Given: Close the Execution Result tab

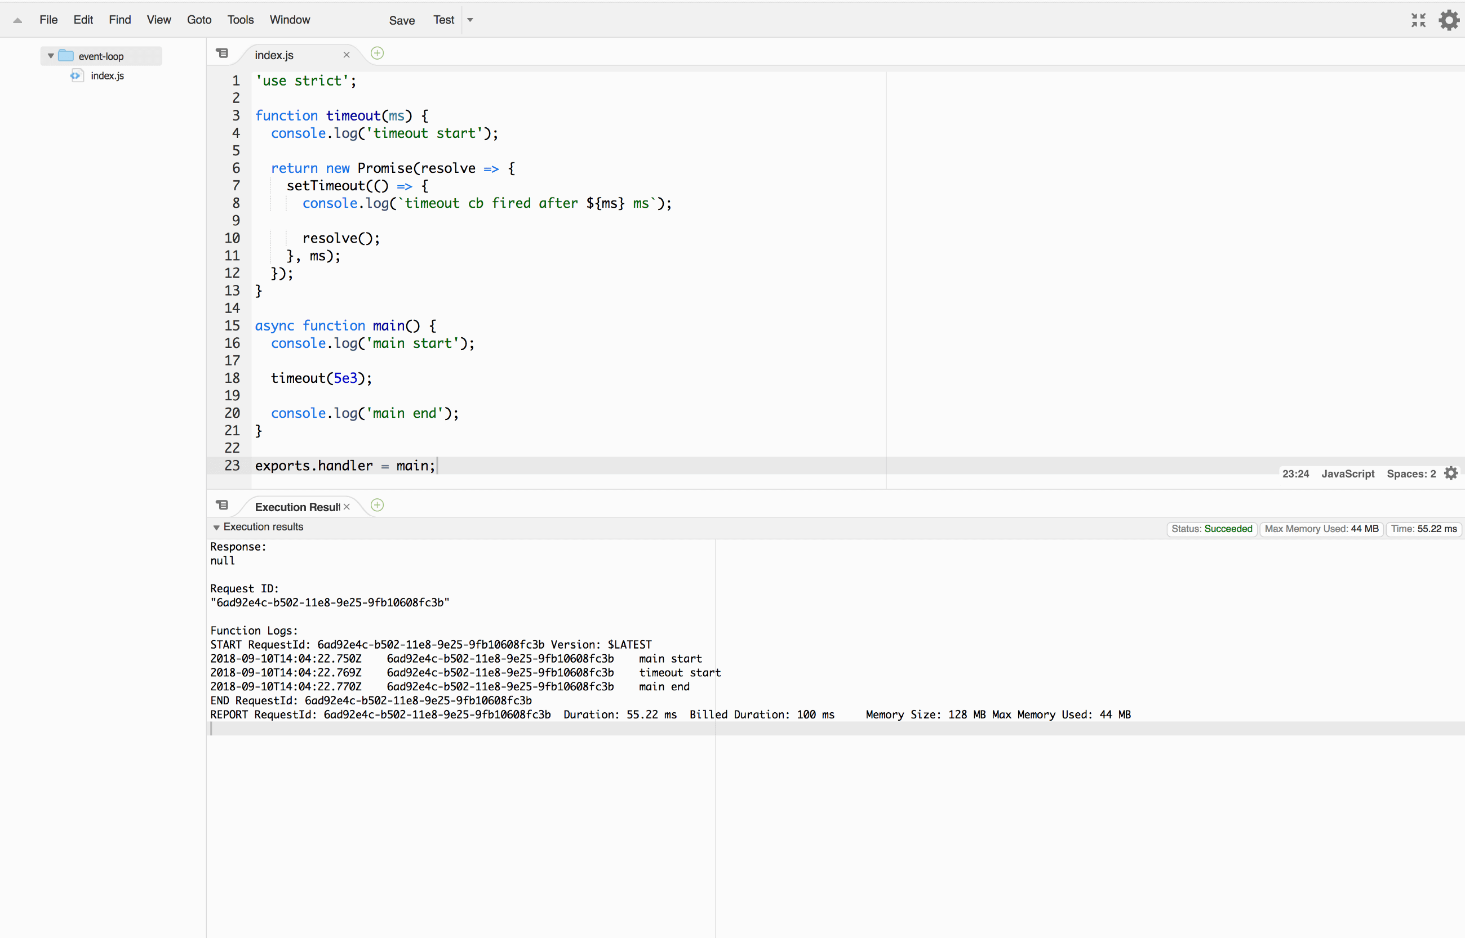Looking at the screenshot, I should [x=347, y=507].
